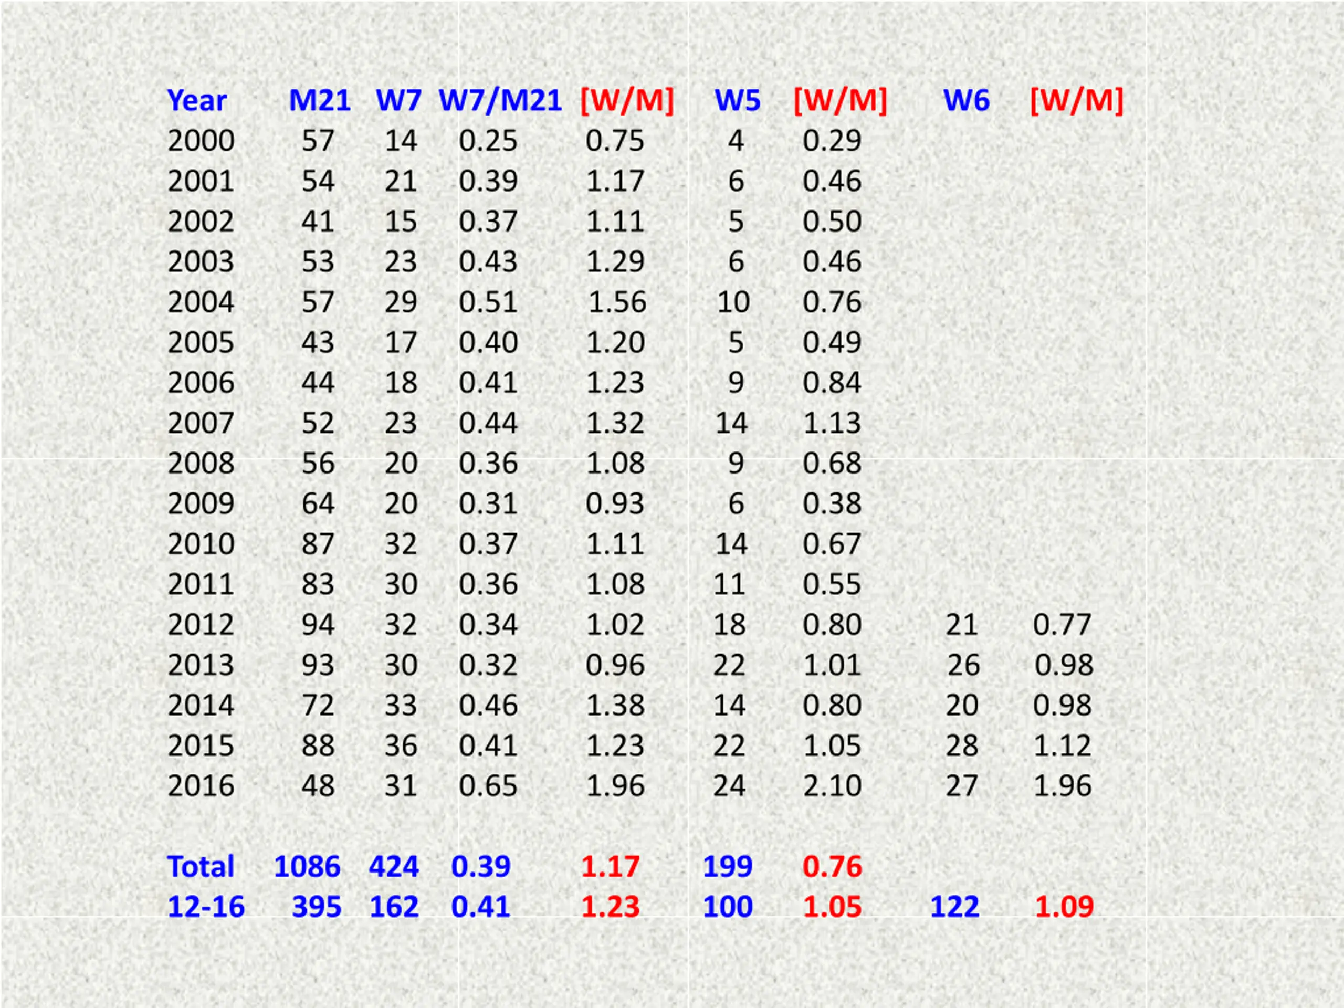Click the 12-16 W7 value '162'

point(394,907)
